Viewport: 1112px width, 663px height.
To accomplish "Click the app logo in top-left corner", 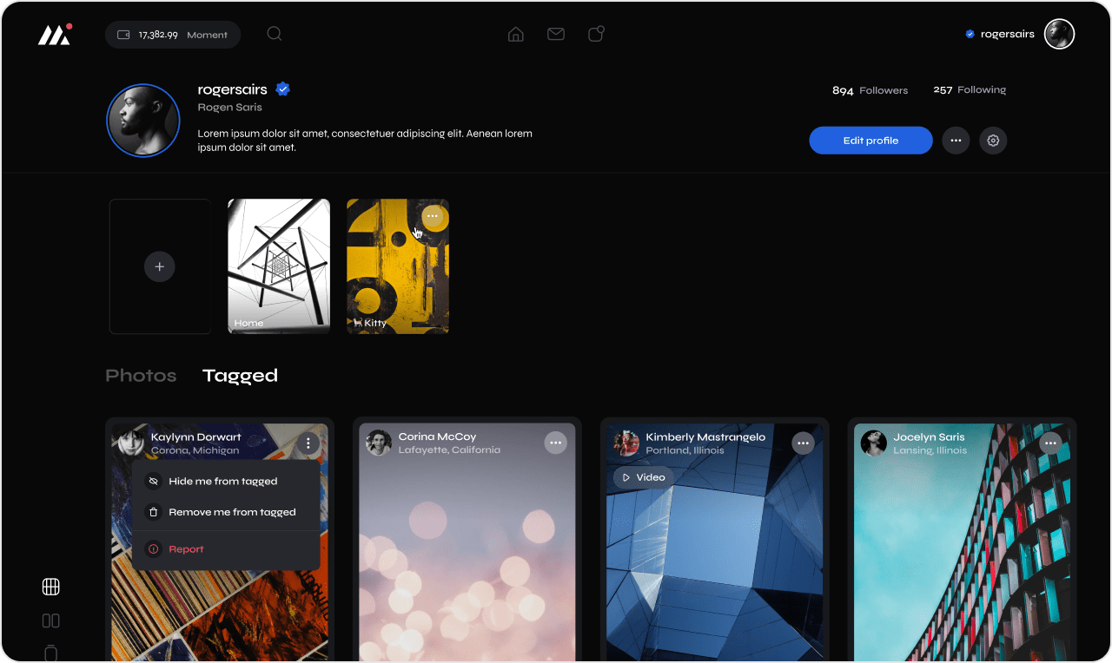I will (54, 35).
